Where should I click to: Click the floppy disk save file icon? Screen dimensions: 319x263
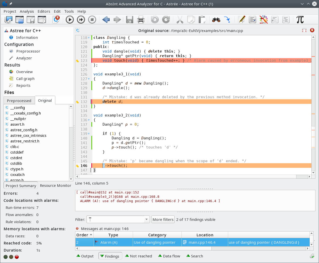point(130,20)
